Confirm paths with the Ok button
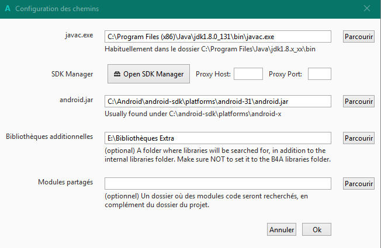This screenshot has width=381, height=248. [317, 229]
